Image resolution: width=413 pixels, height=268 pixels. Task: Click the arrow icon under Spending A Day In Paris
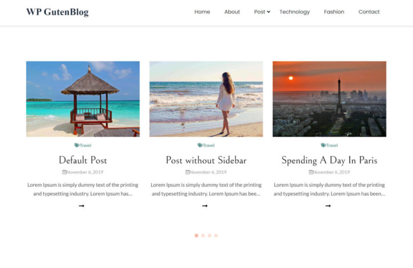click(328, 206)
